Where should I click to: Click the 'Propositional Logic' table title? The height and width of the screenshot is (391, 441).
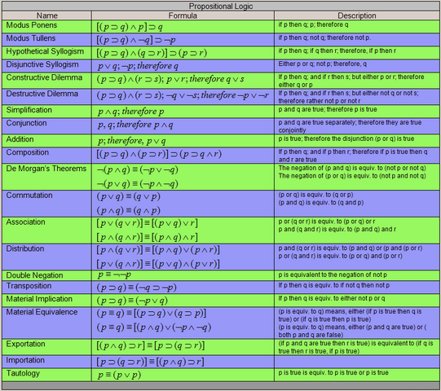coord(220,7)
